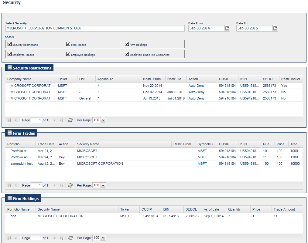This screenshot has width=308, height=243.
Task: Open the Date From calendar picker
Action: click(227, 28)
